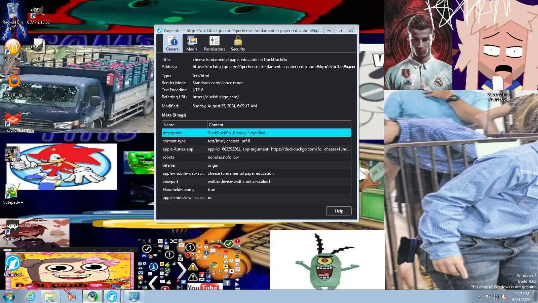The image size is (538, 303).
Task: Click the Page Info title bar icon
Action: click(x=160, y=30)
